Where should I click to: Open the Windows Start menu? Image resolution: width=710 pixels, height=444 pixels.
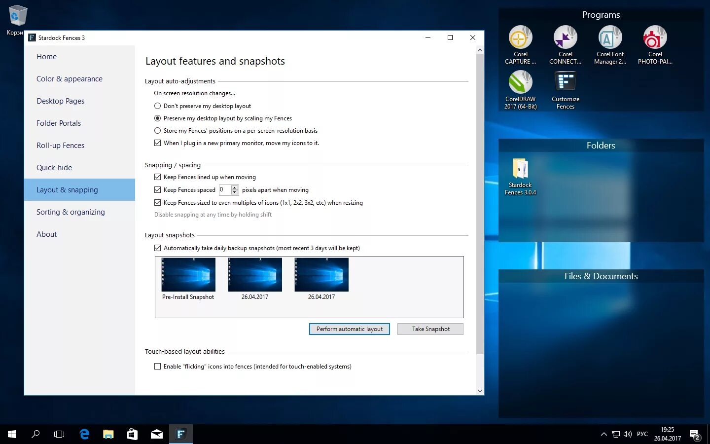pyautogui.click(x=12, y=434)
